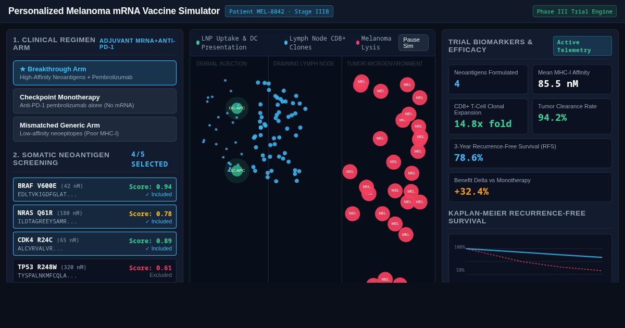Select the Mismatched Generic Arm card
Viewport: 625px width, 328px height.
click(x=95, y=129)
